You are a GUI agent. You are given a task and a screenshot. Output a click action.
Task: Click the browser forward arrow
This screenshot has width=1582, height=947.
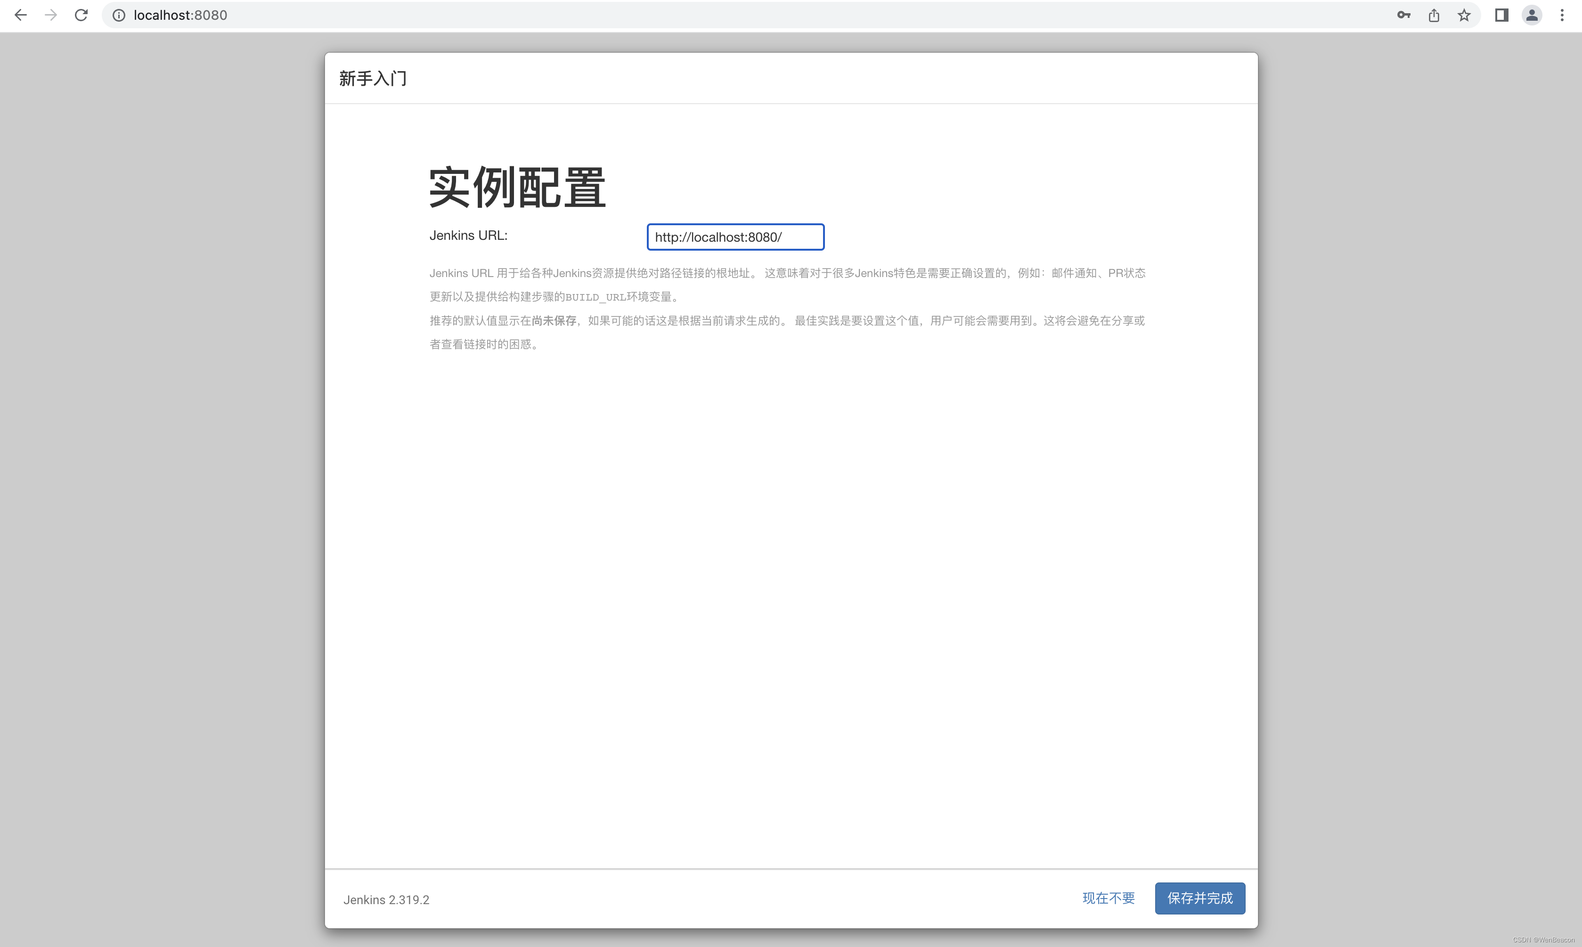click(51, 16)
